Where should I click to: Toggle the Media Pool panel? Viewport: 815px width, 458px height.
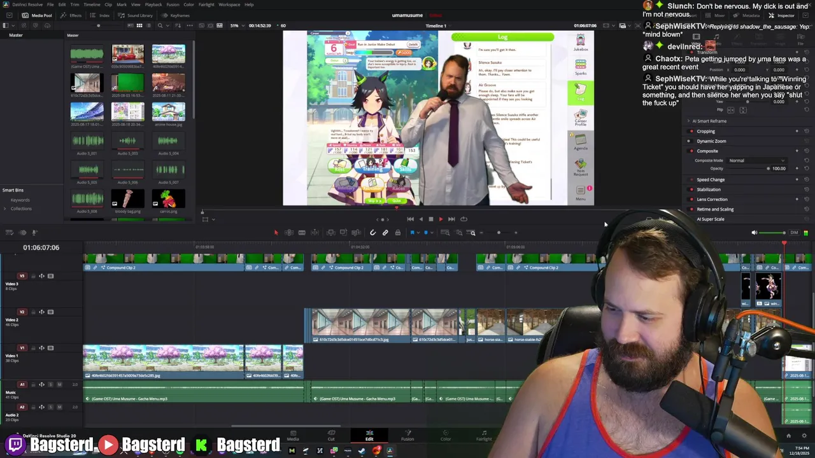(x=37, y=15)
